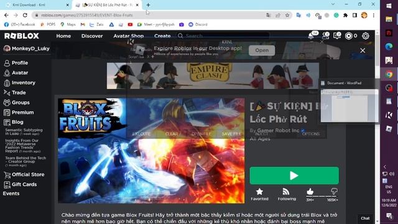The height and width of the screenshot is (224, 398).
Task: Open a new Chrome tab
Action: (x=148, y=5)
